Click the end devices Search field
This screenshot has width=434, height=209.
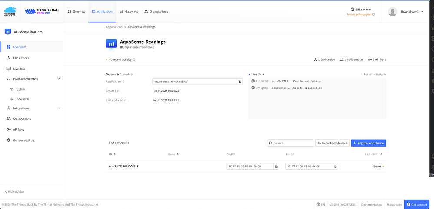pos(290,143)
